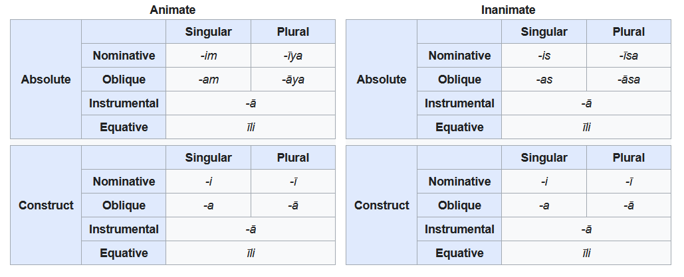The height and width of the screenshot is (277, 684).
Task: Select the Animate Absolute nominative plural -īya cell
Action: 293,56
